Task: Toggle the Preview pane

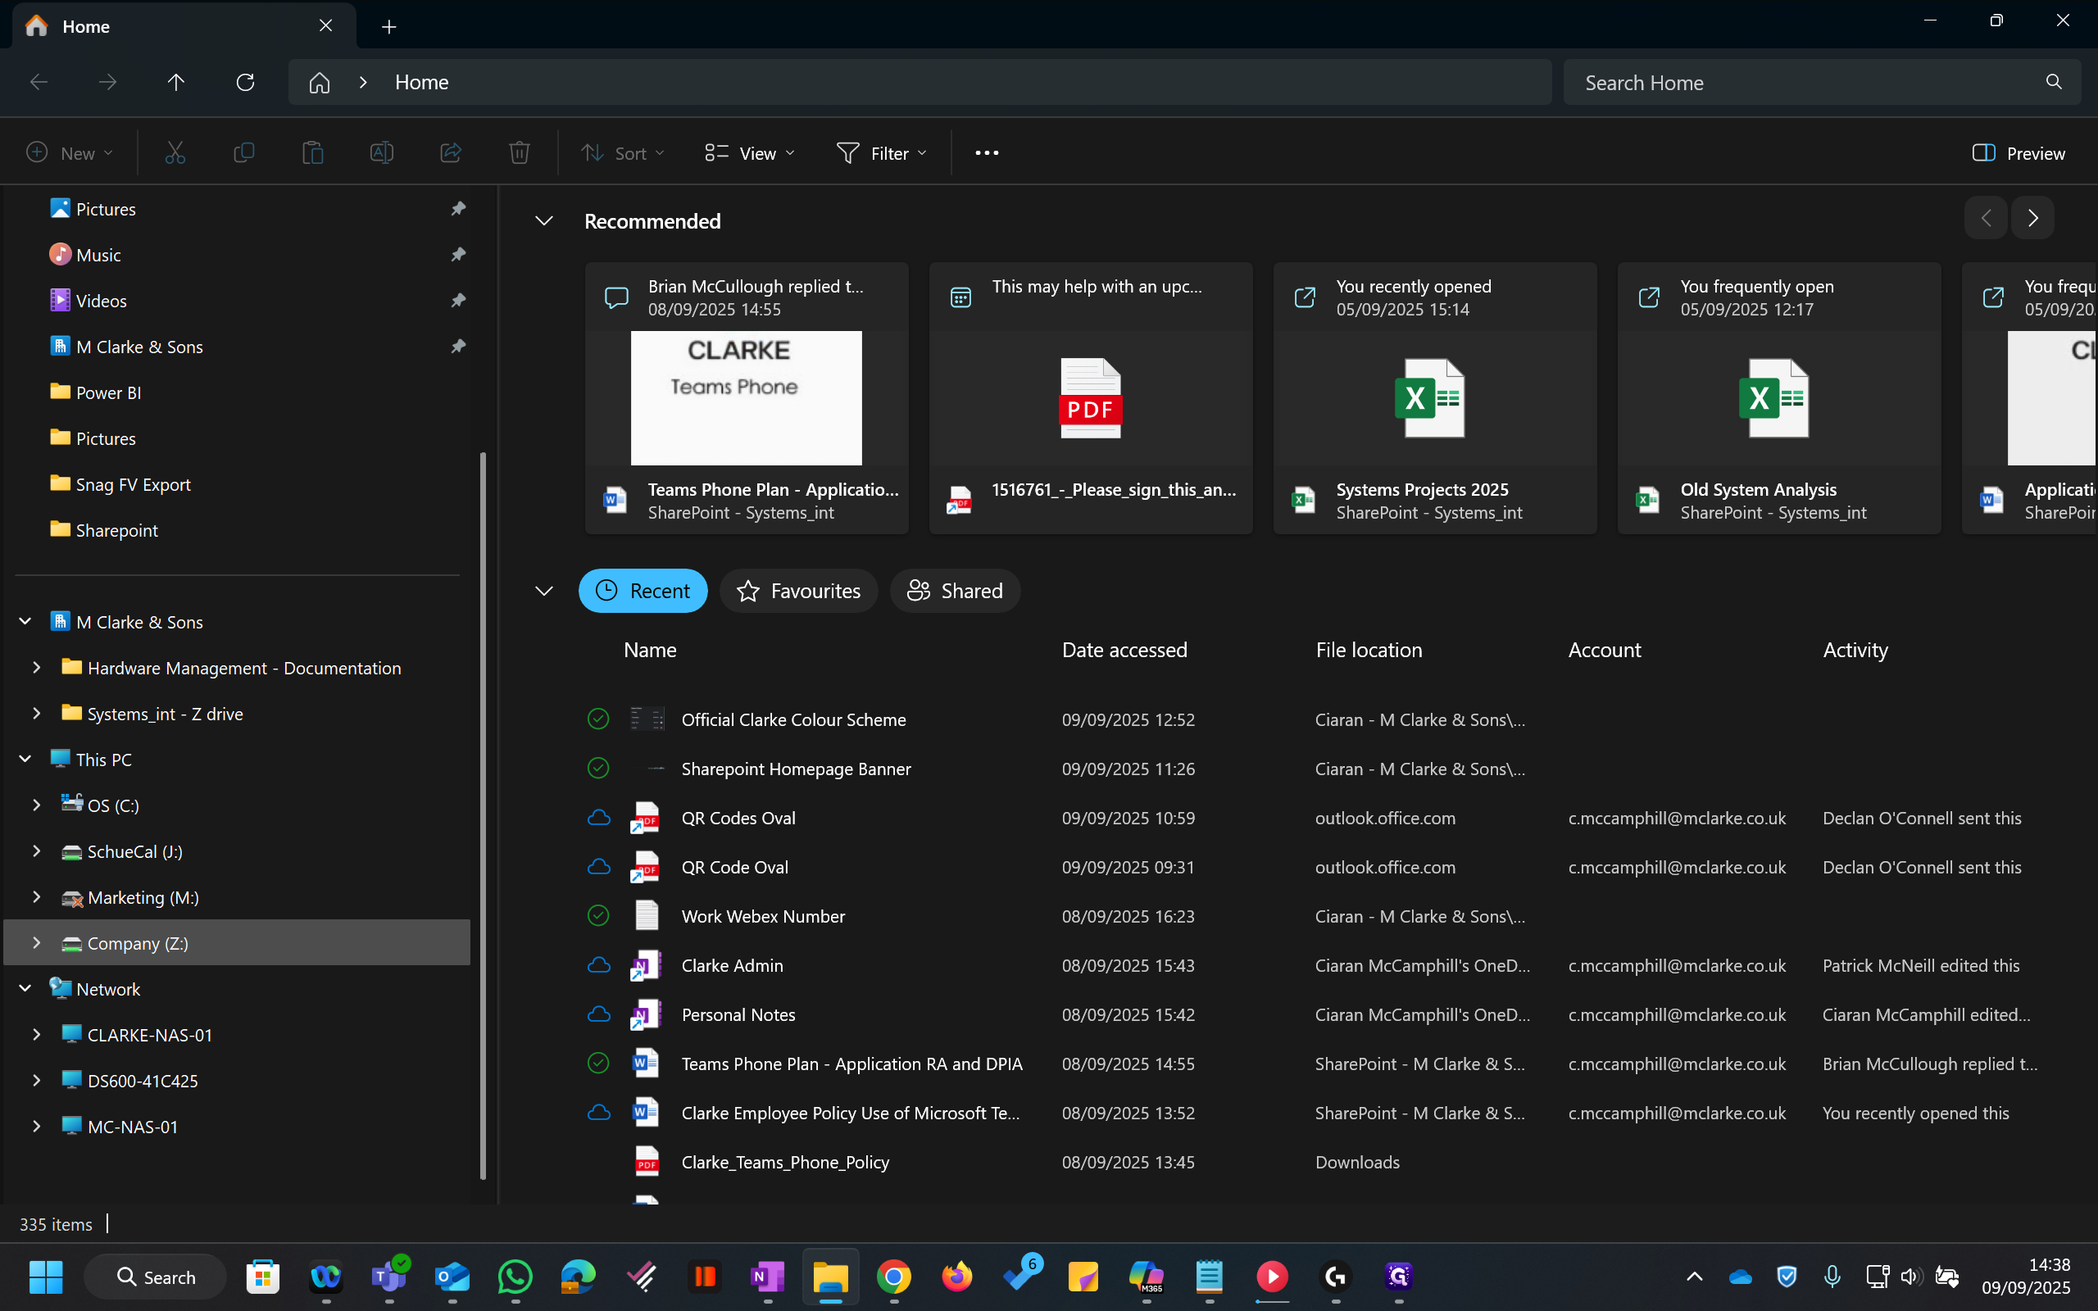Action: 2019,153
